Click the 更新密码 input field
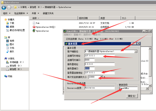 coord(128,88)
